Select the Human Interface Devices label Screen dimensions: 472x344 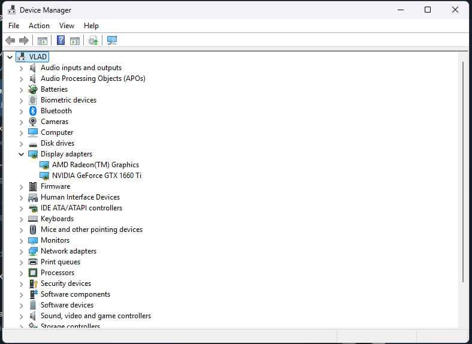(x=80, y=197)
